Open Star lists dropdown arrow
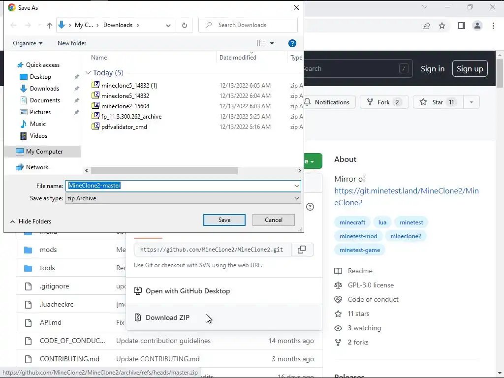The height and width of the screenshot is (378, 504). coord(471,102)
